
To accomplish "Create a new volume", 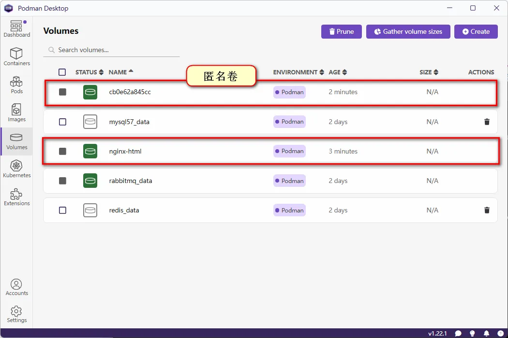I will tap(476, 32).
